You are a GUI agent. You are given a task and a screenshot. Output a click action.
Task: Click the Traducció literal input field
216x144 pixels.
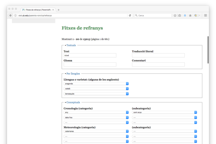pyautogui.click(x=158, y=55)
